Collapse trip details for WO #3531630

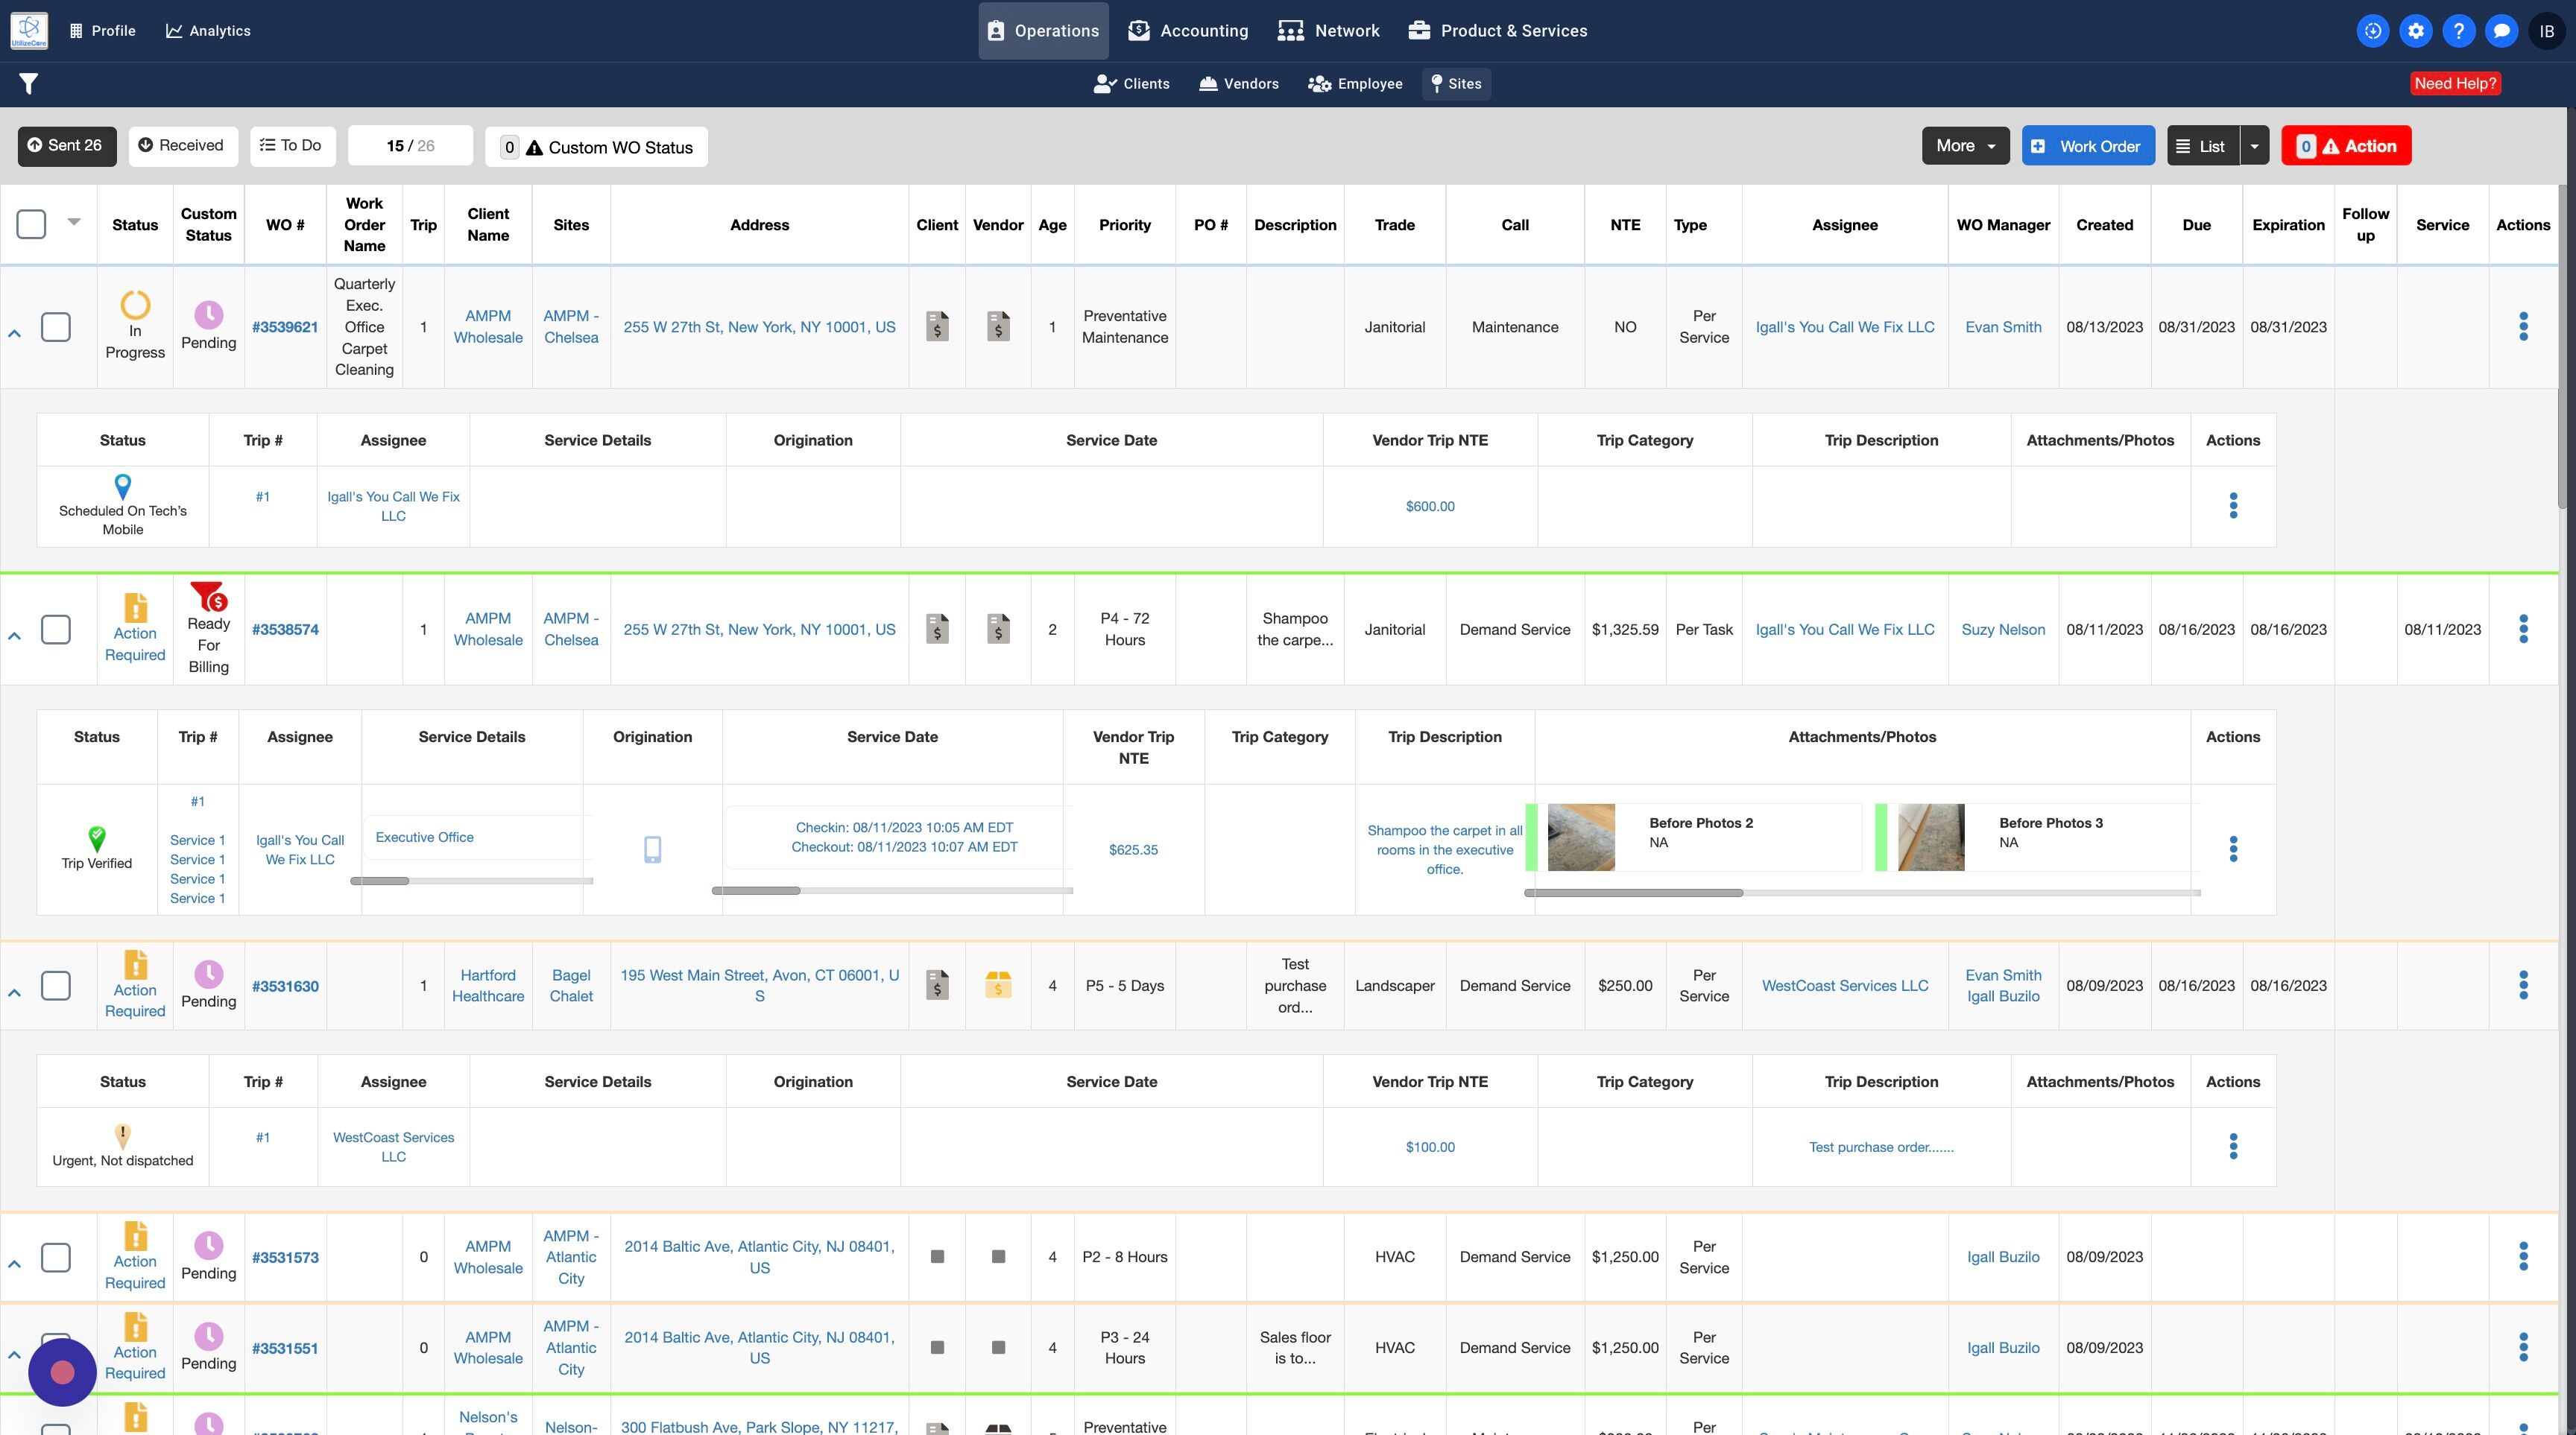(14, 992)
